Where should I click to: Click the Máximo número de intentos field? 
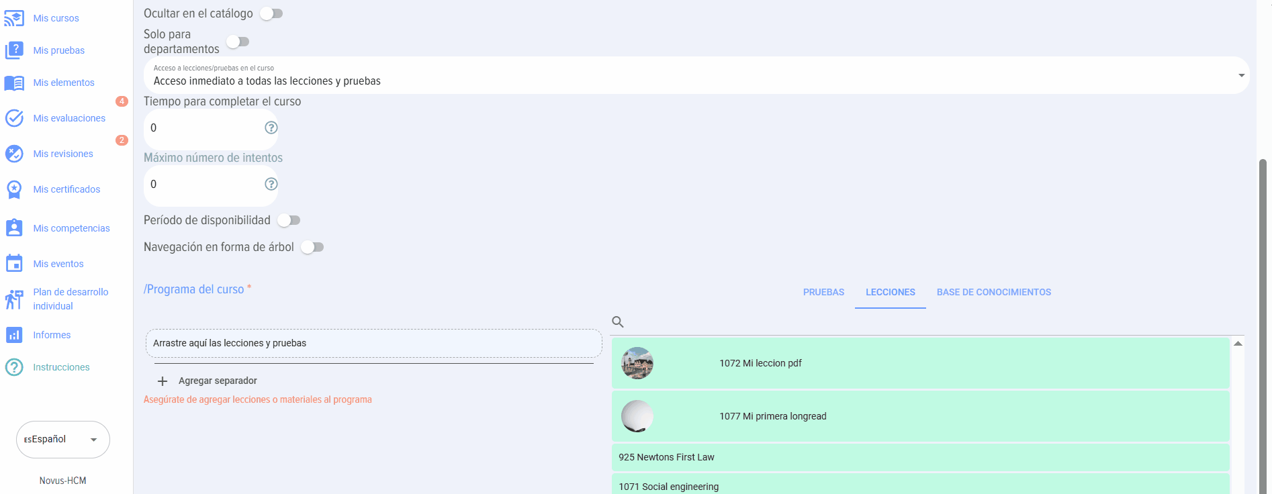click(201, 185)
